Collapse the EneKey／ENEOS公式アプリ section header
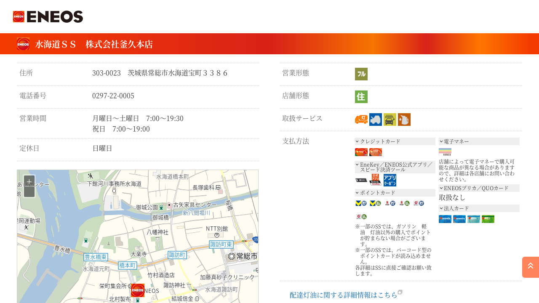The image size is (539, 303). point(395,167)
